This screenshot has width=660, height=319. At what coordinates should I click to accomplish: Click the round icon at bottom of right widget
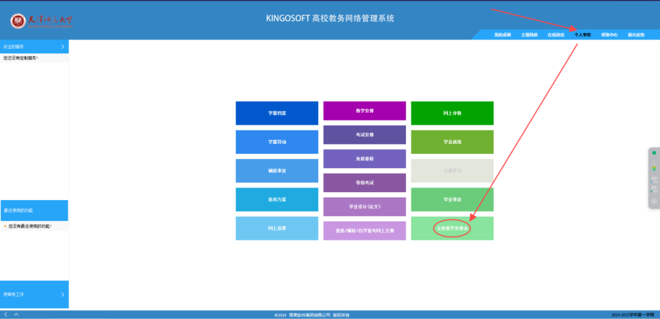(x=654, y=201)
